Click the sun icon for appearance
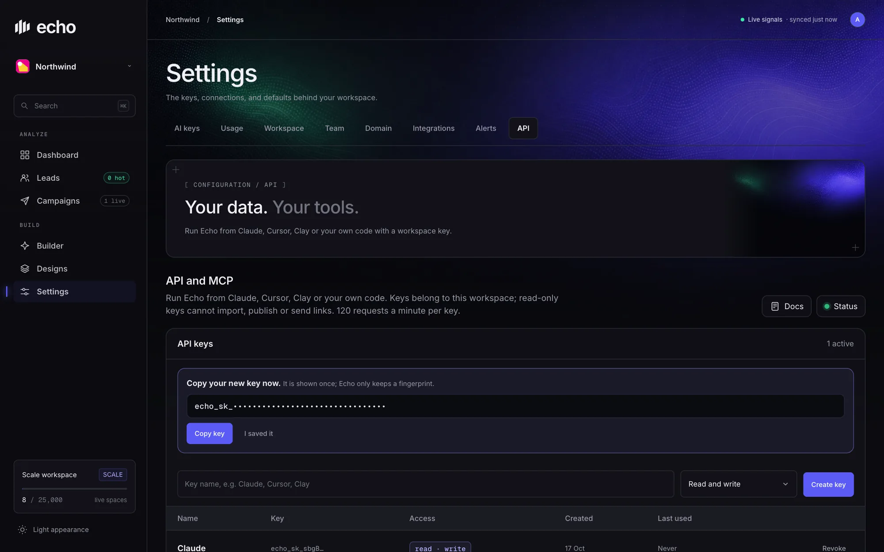Image resolution: width=884 pixels, height=552 pixels. click(x=23, y=529)
